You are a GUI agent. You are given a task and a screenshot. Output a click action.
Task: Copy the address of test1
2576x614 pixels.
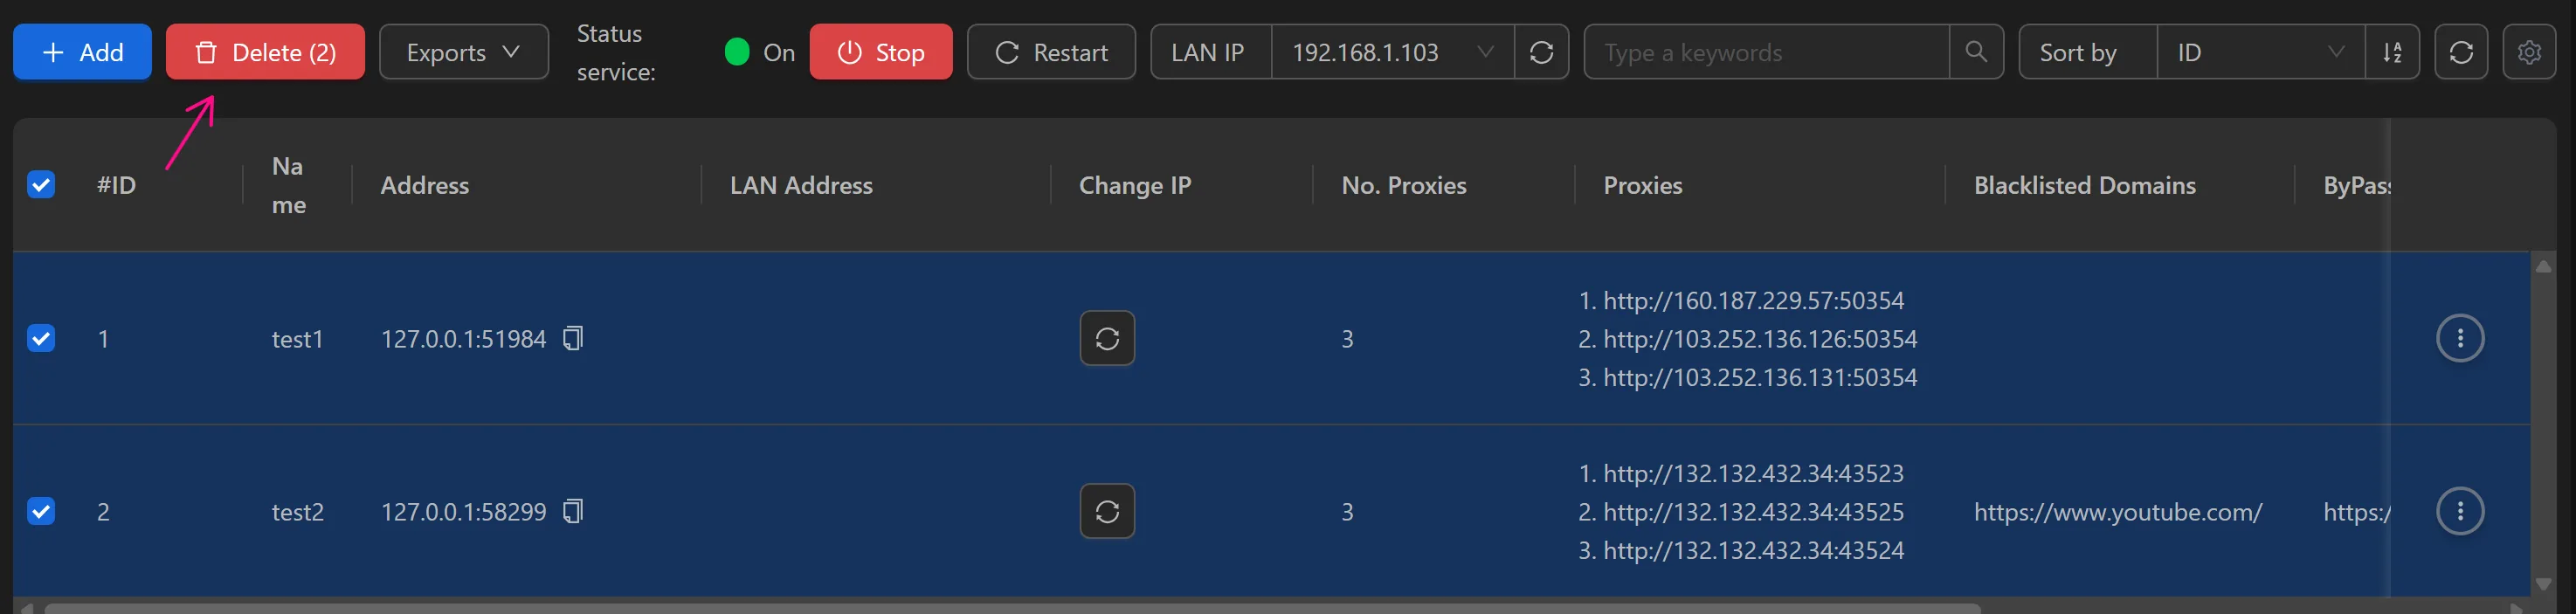pos(572,338)
